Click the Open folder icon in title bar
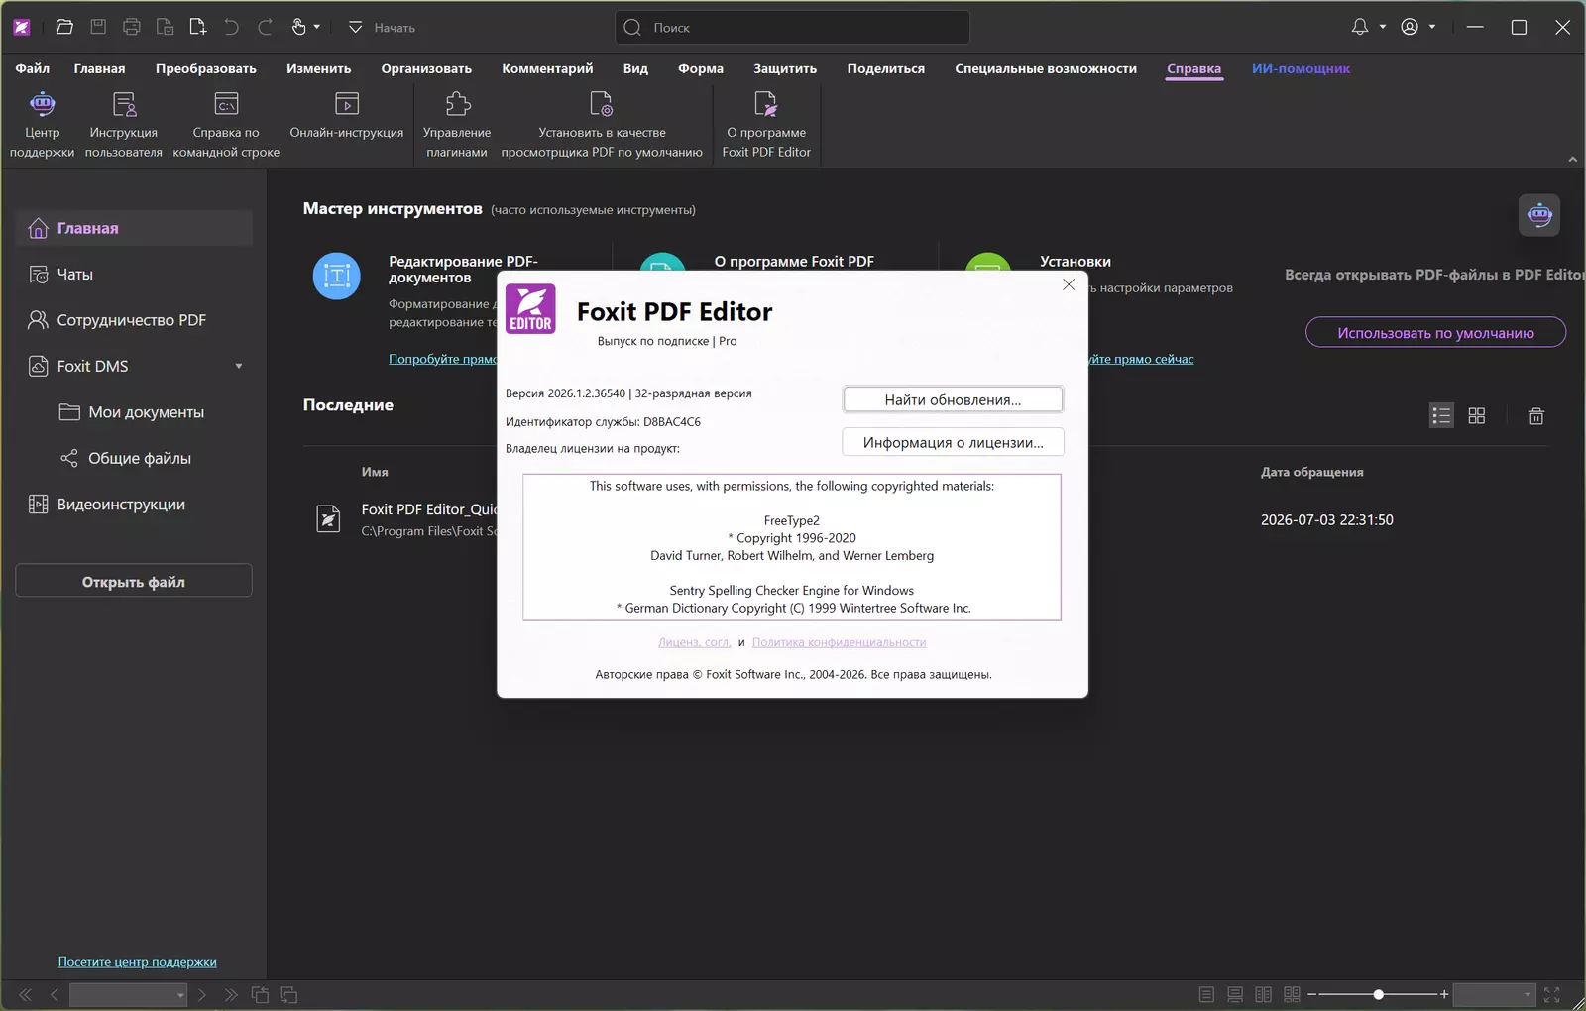This screenshot has width=1586, height=1011. click(x=64, y=27)
